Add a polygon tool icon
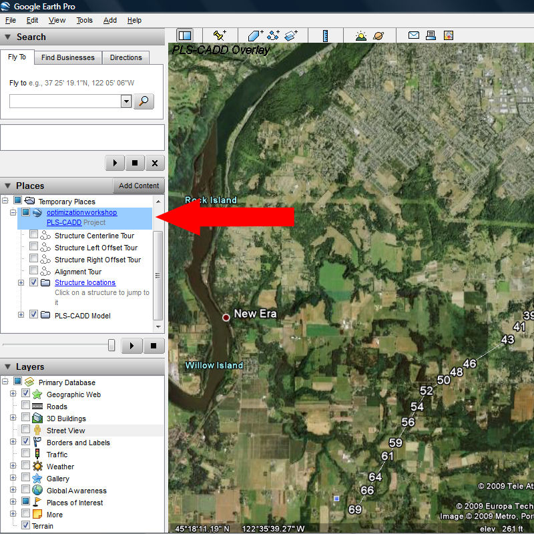Image resolution: width=534 pixels, height=534 pixels. pyautogui.click(x=256, y=35)
